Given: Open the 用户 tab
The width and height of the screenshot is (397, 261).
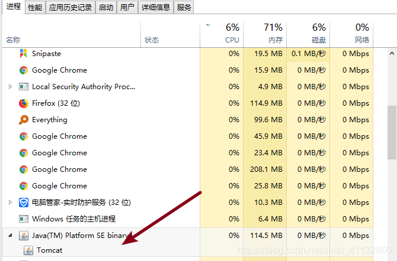Looking at the screenshot, I should [x=127, y=7].
